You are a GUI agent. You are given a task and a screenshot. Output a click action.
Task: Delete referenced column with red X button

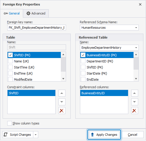(x=135, y=111)
